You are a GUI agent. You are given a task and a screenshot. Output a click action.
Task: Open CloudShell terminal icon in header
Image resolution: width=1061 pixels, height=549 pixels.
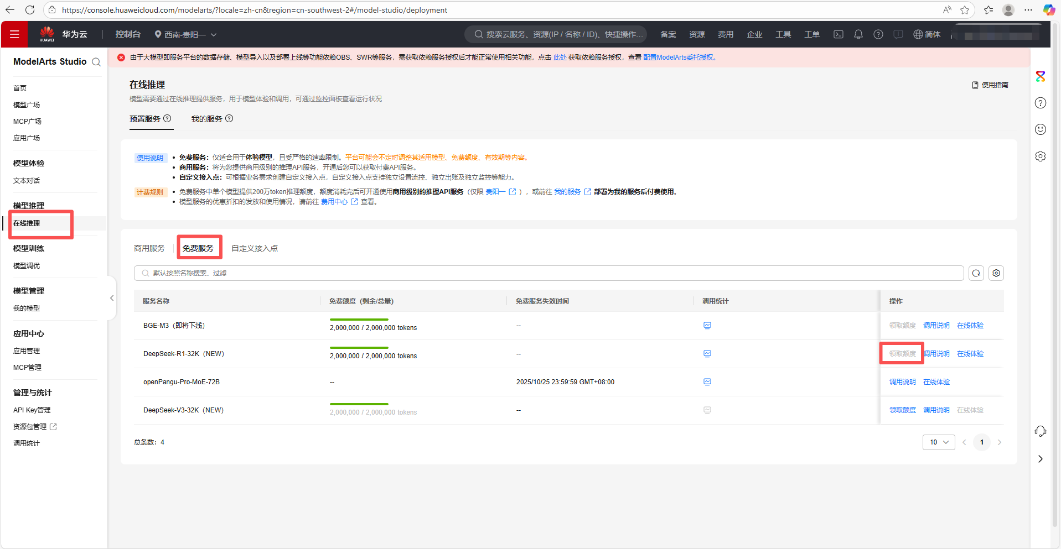pos(839,34)
